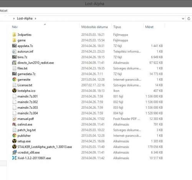Click the bins.7z archive icon
Viewport: 192px width, 180px height.
(x=14, y=57)
